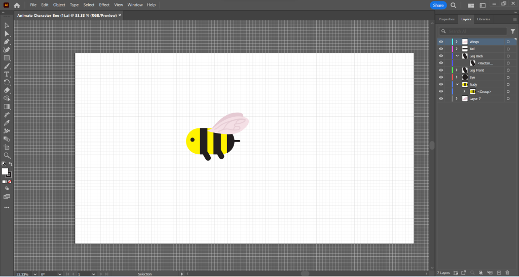519x277 pixels.
Task: Click the Home icon
Action: click(x=17, y=5)
